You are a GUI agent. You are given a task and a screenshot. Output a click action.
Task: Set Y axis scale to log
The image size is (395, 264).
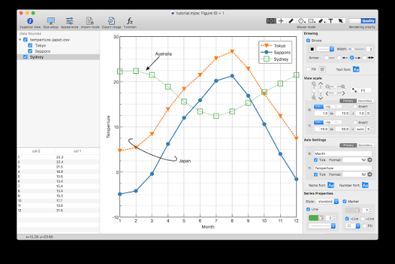pos(328,122)
